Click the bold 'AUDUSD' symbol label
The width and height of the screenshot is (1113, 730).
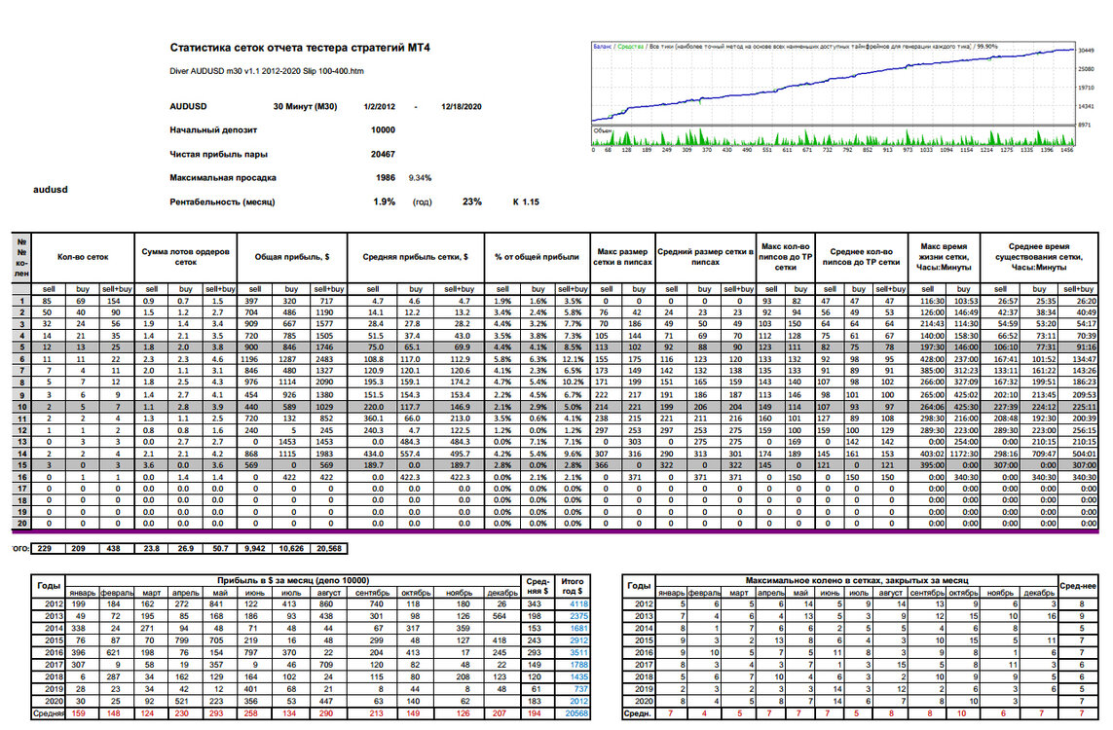tap(188, 106)
